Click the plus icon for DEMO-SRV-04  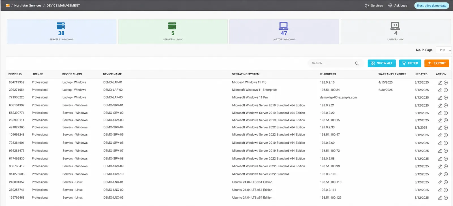(446, 128)
